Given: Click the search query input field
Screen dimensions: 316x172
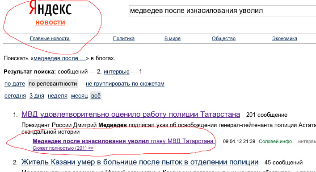Looking at the screenshot, I should coord(222,11).
